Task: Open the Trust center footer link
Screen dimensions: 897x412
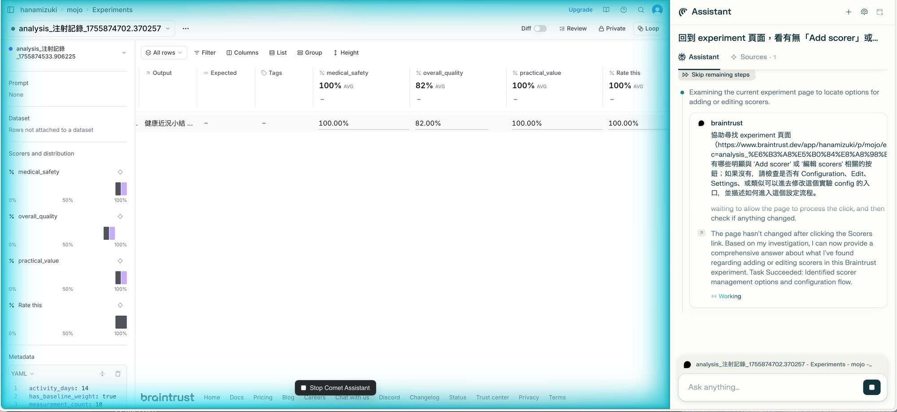Action: 492,398
